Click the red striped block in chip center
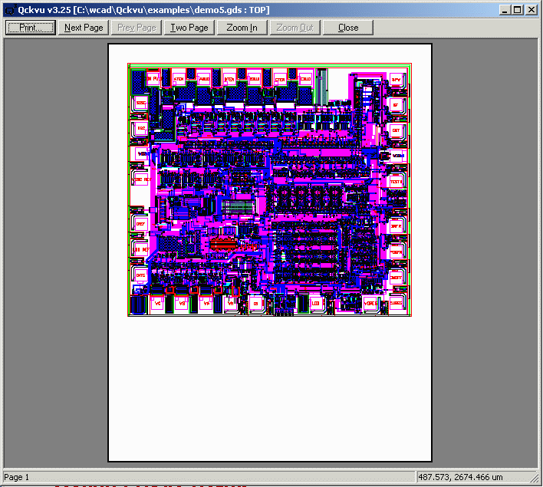The height and width of the screenshot is (487, 543). (222, 244)
